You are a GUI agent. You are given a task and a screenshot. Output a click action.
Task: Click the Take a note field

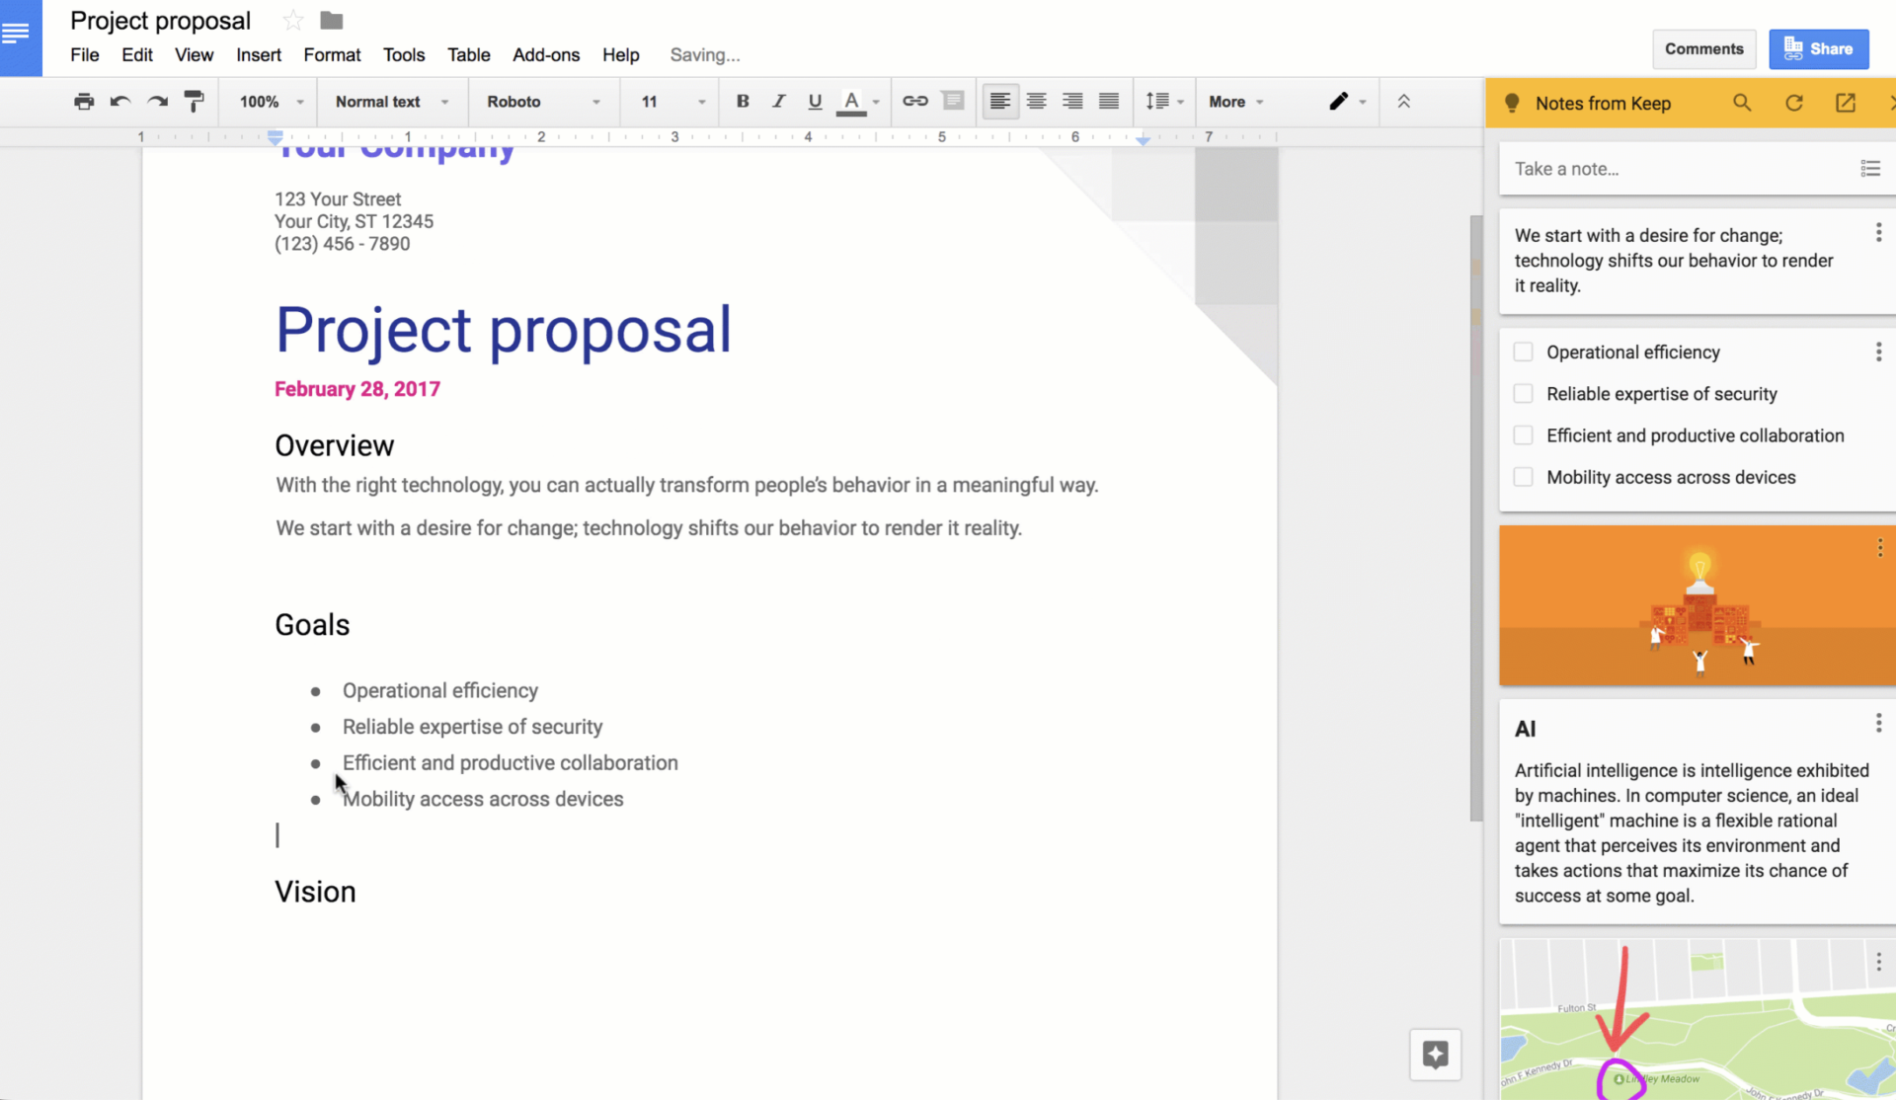[1679, 169]
